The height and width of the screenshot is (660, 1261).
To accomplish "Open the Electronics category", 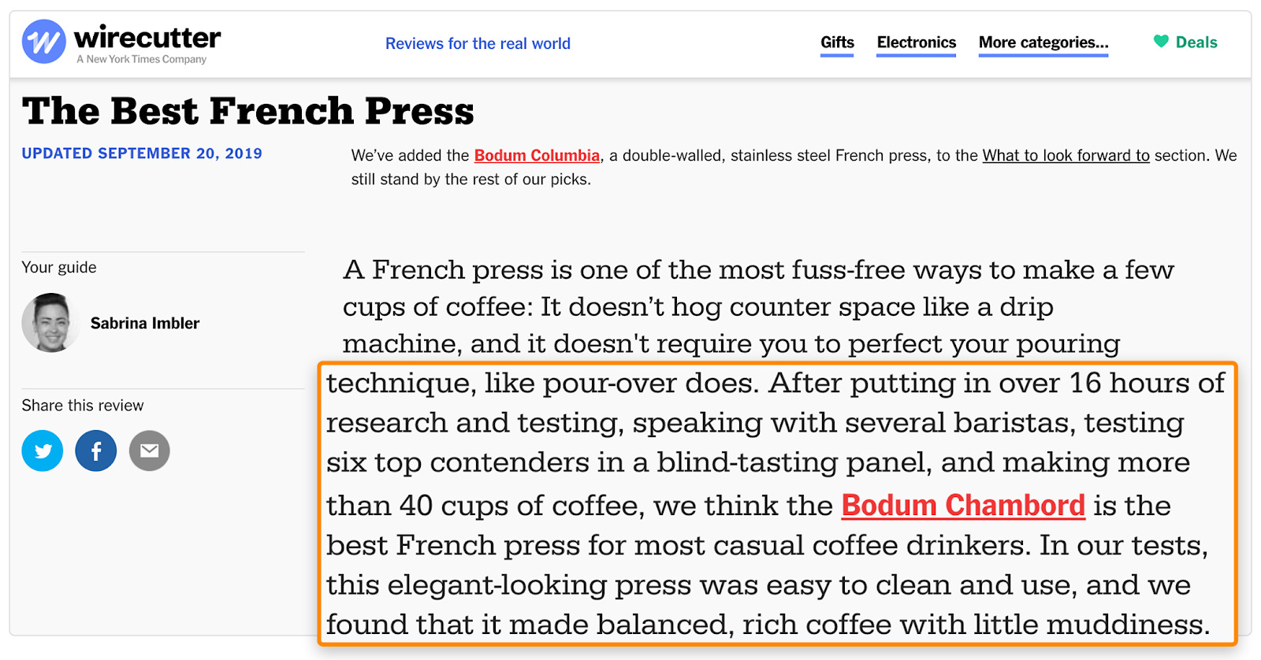I will click(917, 43).
